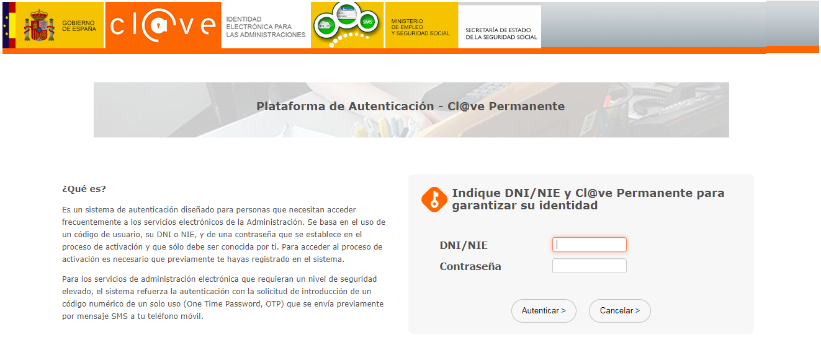
Task: Focus the Contraseña password field
Action: (590, 266)
